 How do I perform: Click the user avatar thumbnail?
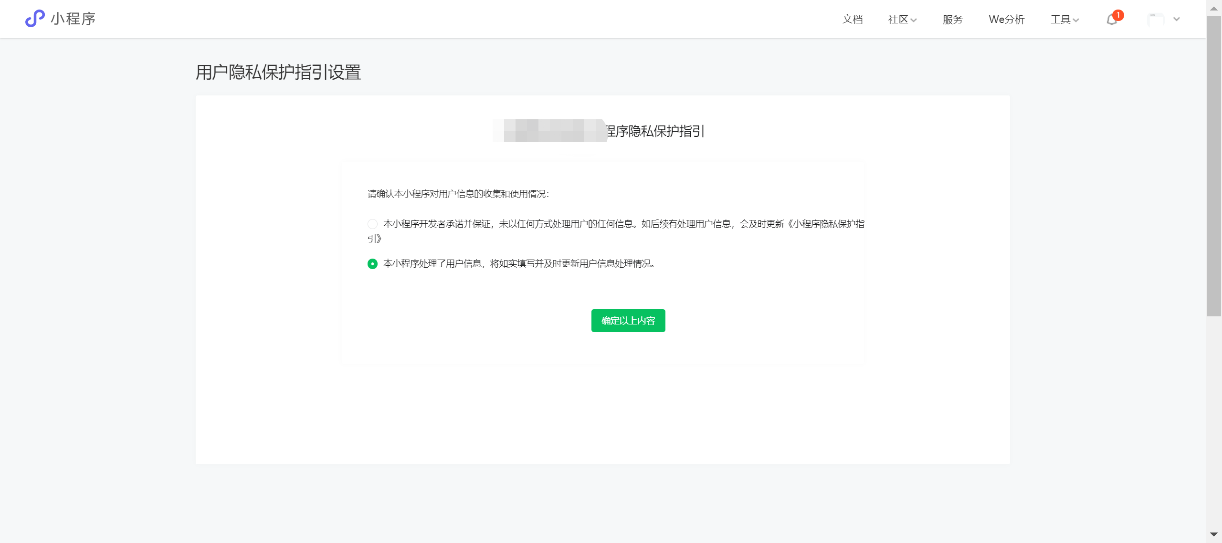(1156, 20)
